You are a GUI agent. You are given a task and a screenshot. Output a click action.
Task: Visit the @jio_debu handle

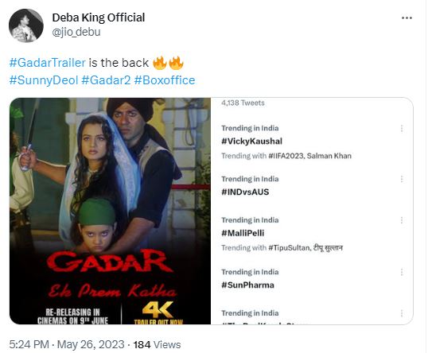pyautogui.click(x=76, y=32)
